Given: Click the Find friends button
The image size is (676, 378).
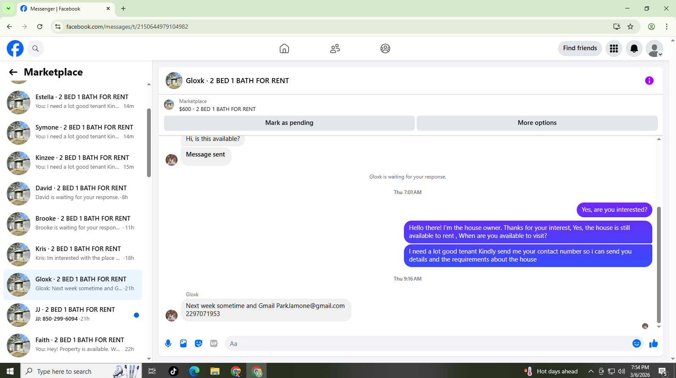Looking at the screenshot, I should click(x=580, y=48).
